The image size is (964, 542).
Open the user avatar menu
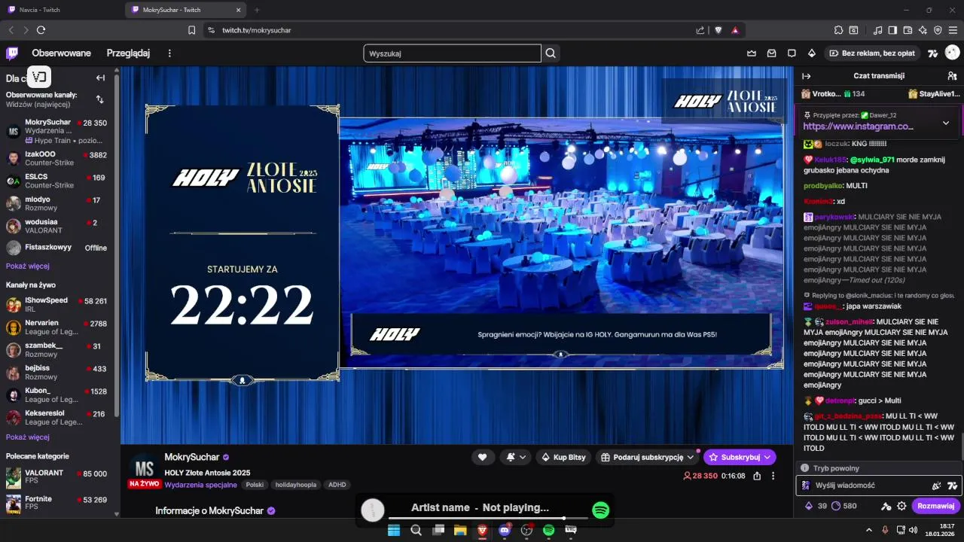(x=953, y=53)
